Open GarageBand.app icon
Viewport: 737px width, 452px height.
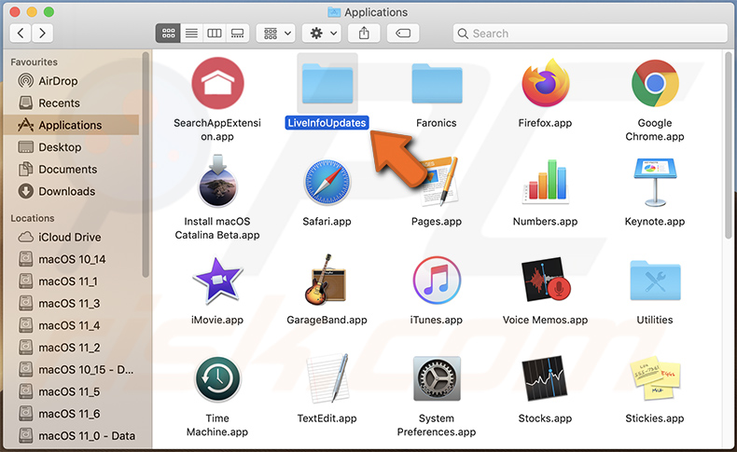click(x=326, y=281)
